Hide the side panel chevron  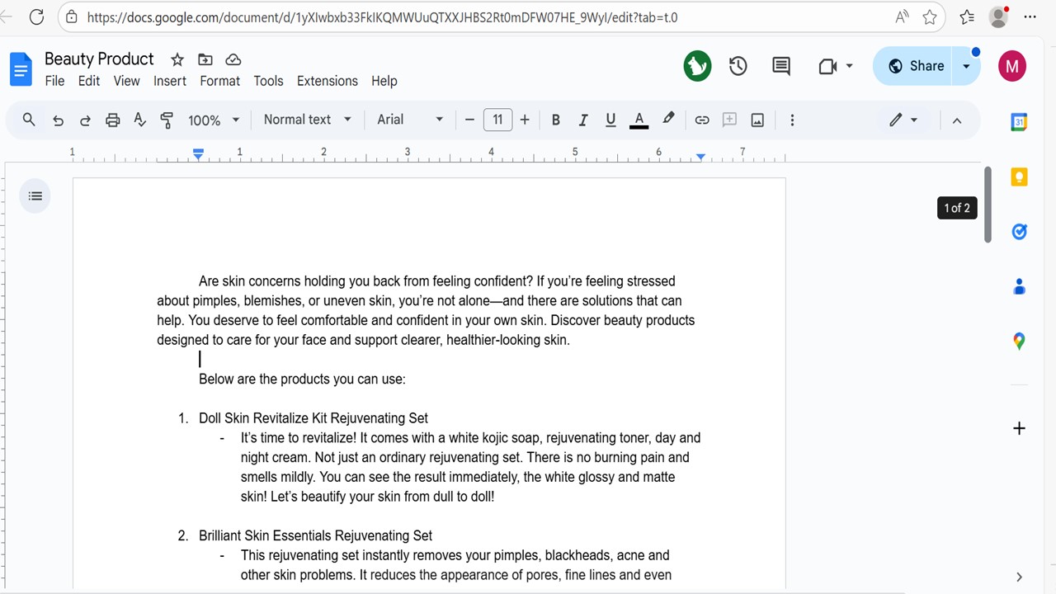pyautogui.click(x=1019, y=577)
